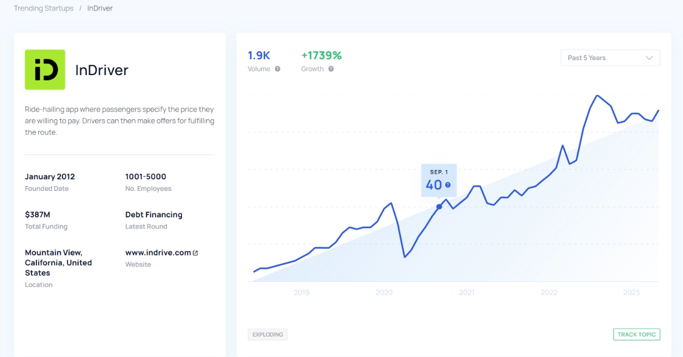Click the external link icon next to www.indrive.com
This screenshot has width=683, height=357.
195,253
